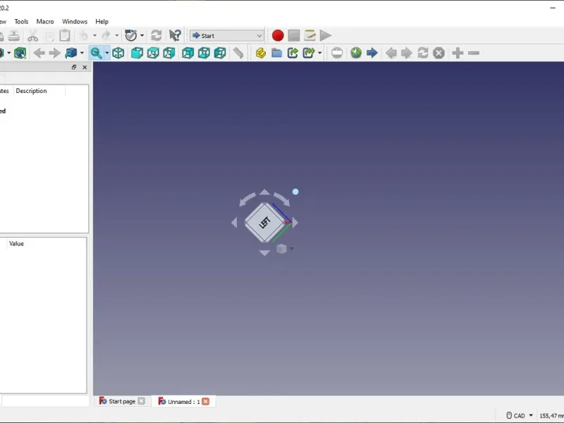This screenshot has height=423, width=564.
Task: Click the blue Go arrow icon
Action: click(372, 54)
